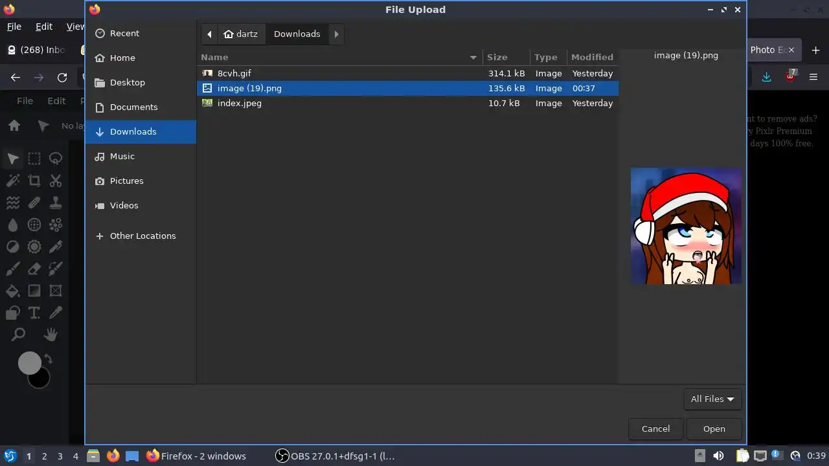This screenshot has width=829, height=466.
Task: Select file image (19).png
Action: (x=407, y=88)
